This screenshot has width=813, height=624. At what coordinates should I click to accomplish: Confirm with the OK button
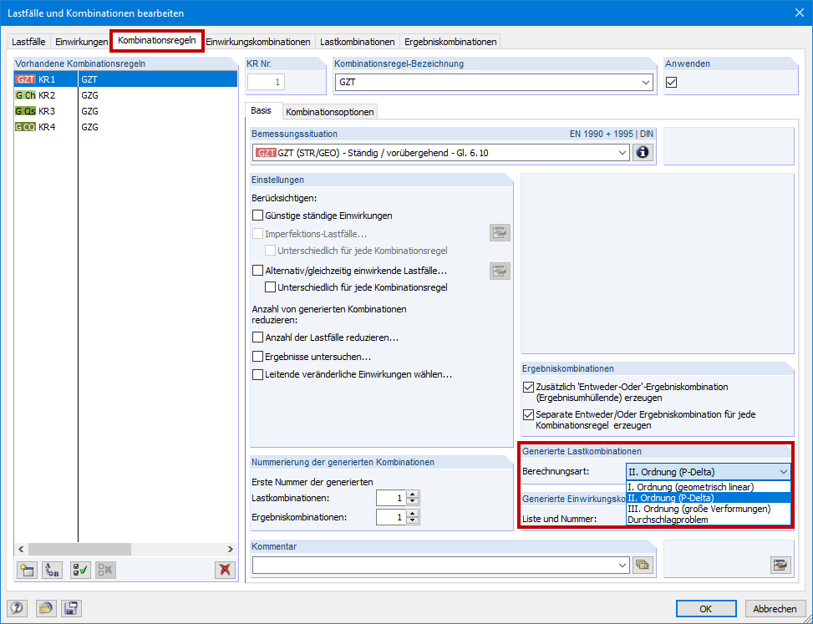(x=706, y=609)
